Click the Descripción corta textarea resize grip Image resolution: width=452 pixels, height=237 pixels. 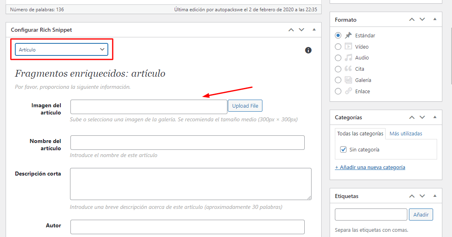click(x=309, y=197)
